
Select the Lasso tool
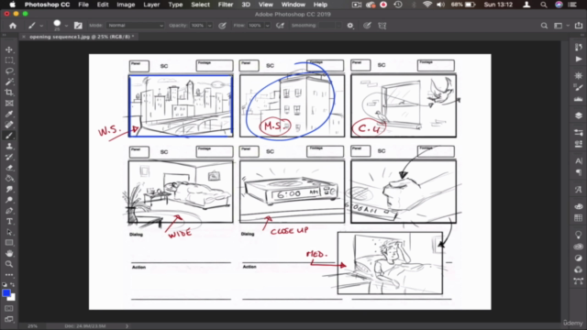click(9, 71)
